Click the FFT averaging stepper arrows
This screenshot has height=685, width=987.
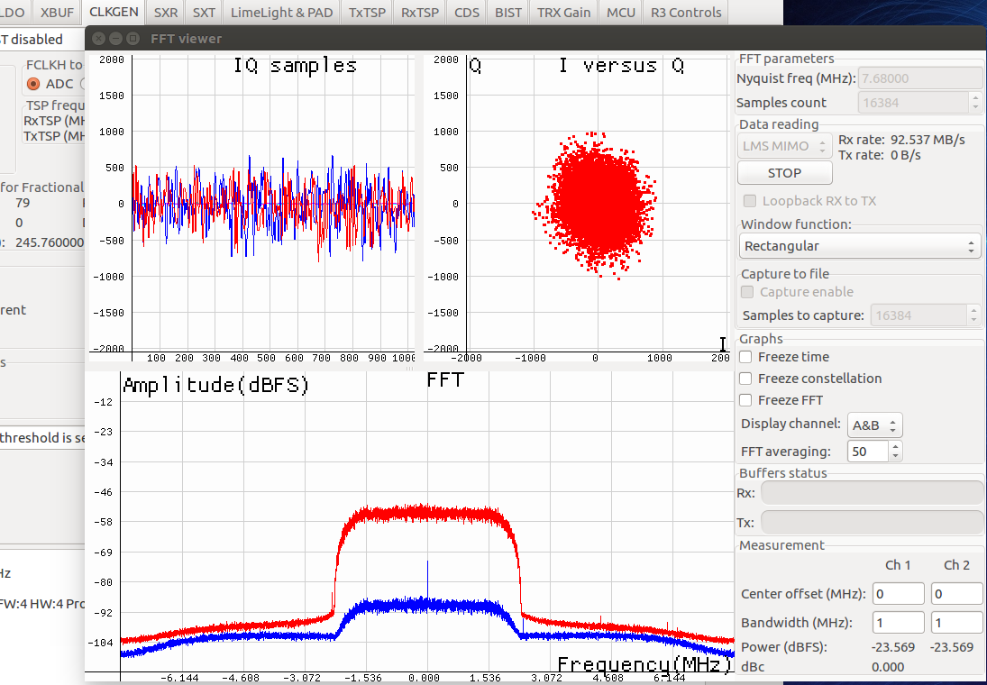(x=895, y=452)
